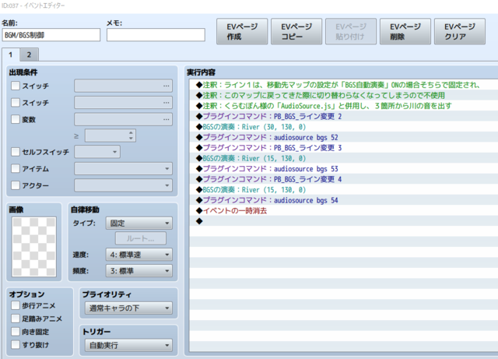
Task: Select the comment line mentioning AudioSource.js
Action: tap(344, 106)
